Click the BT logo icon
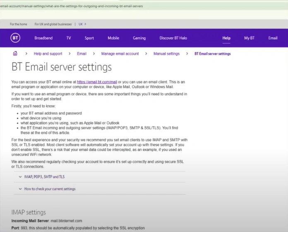Image resolution: width=288 pixels, height=232 pixels. [x=15, y=38]
